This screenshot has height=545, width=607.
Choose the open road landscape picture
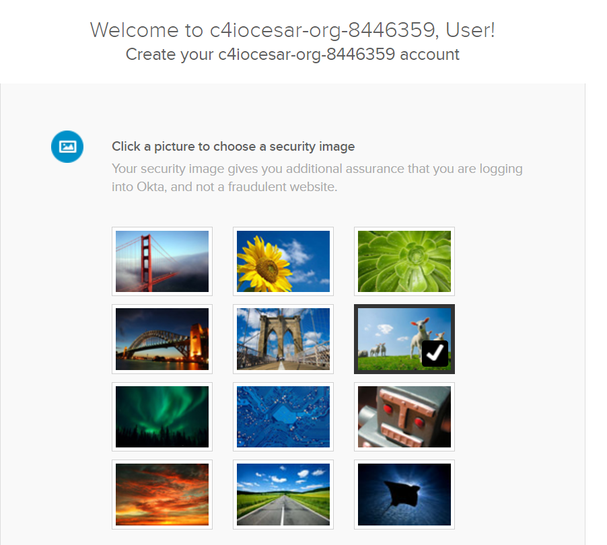283,495
